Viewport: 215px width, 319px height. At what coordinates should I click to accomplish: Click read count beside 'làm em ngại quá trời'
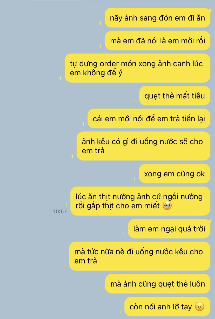(x=124, y=235)
